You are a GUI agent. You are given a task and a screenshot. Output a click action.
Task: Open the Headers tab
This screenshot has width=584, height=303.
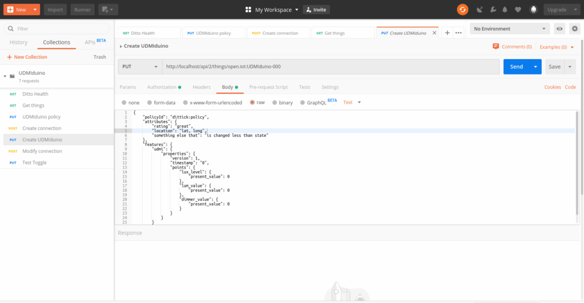[201, 87]
